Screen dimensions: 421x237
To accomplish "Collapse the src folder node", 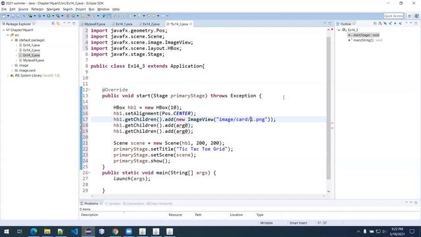I will (x=8, y=35).
